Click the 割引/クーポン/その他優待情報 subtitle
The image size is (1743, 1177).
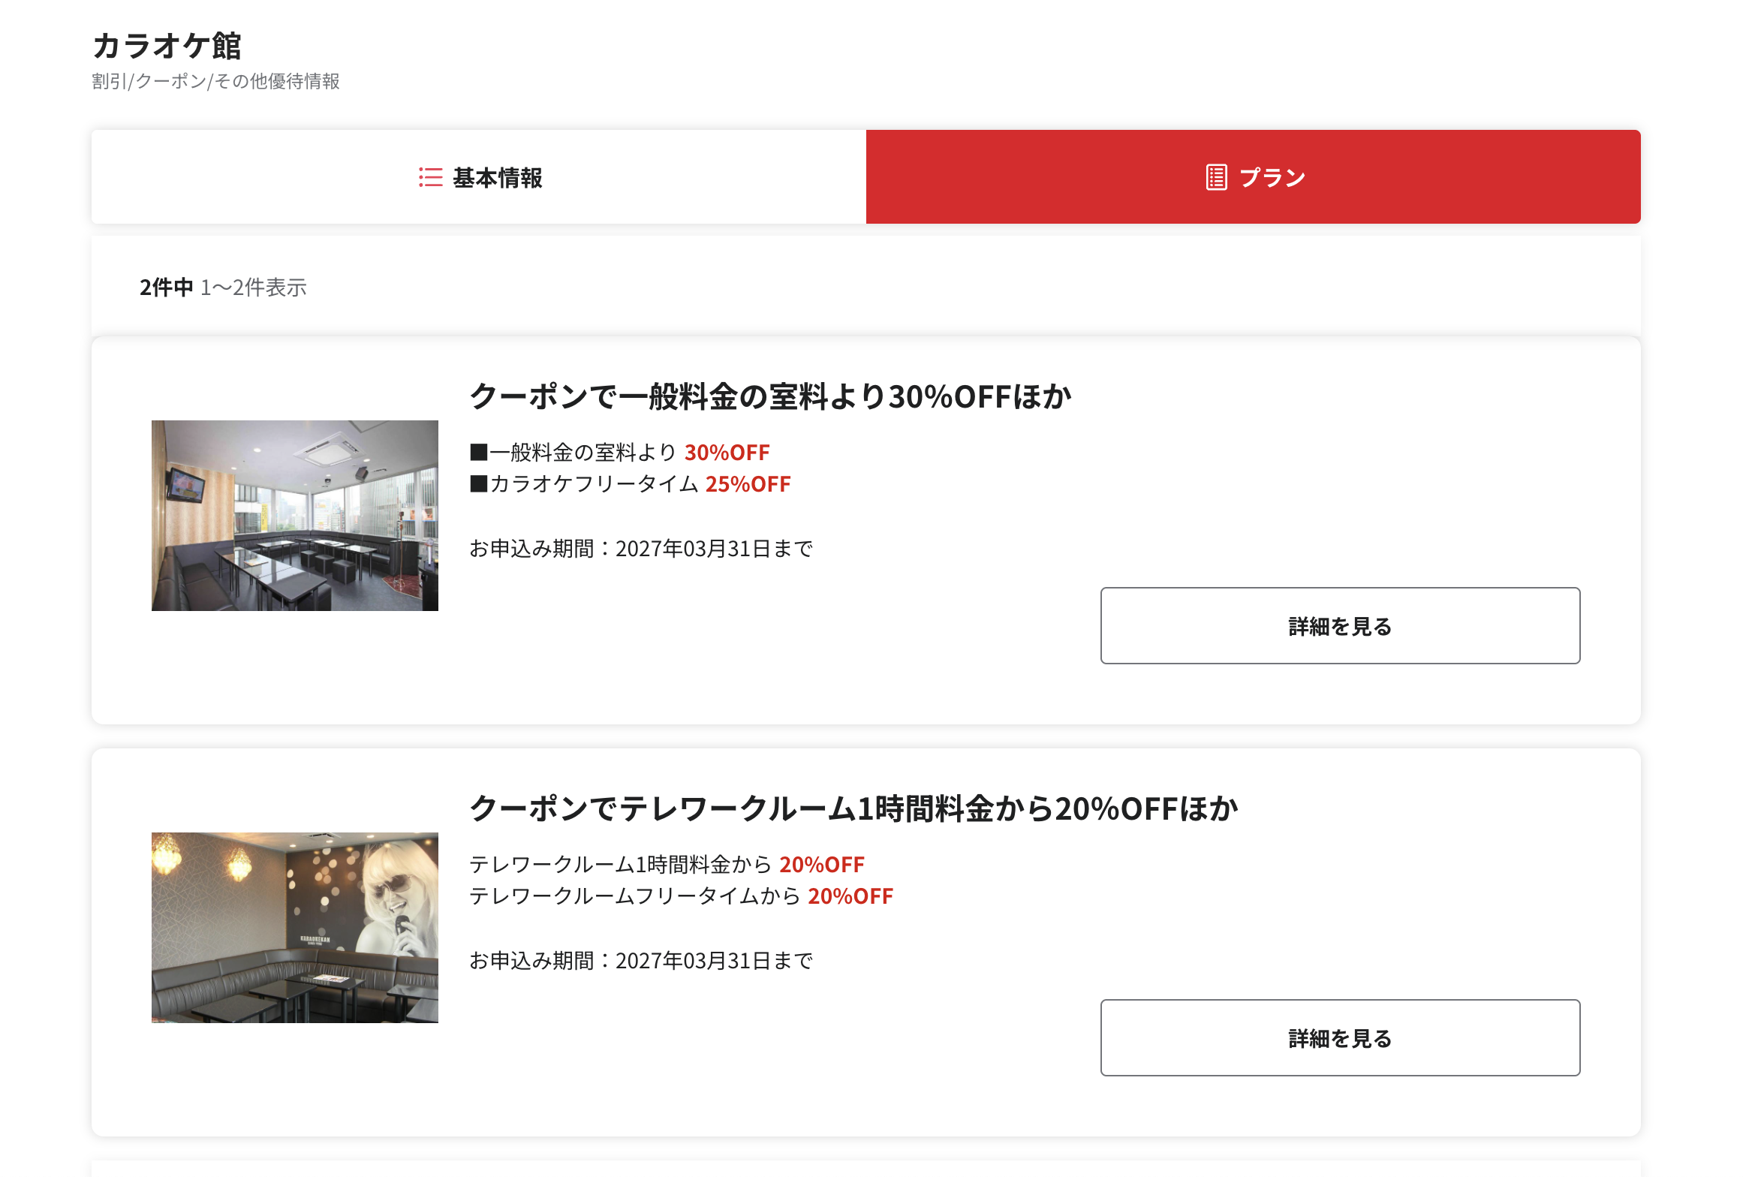tap(215, 83)
